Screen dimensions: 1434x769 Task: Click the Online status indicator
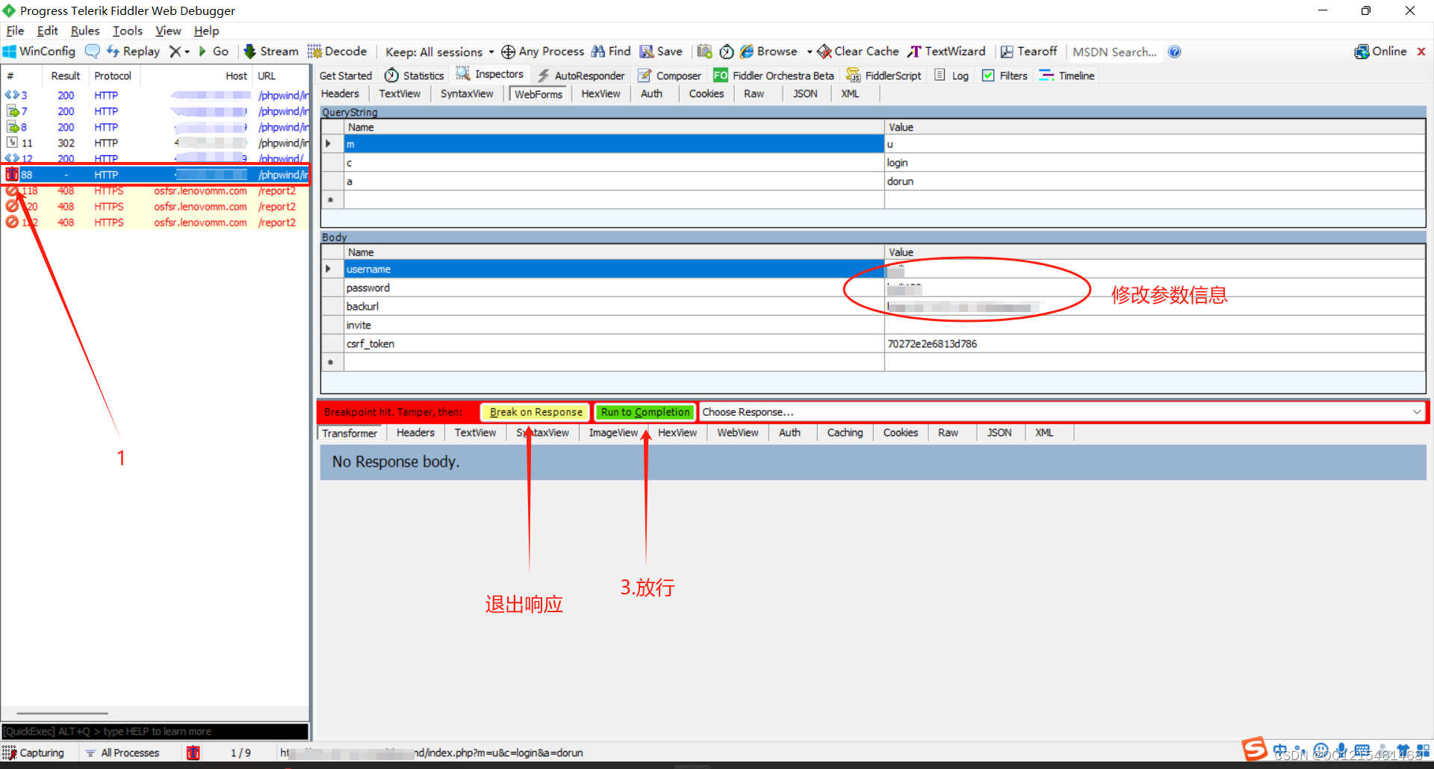[x=1380, y=52]
